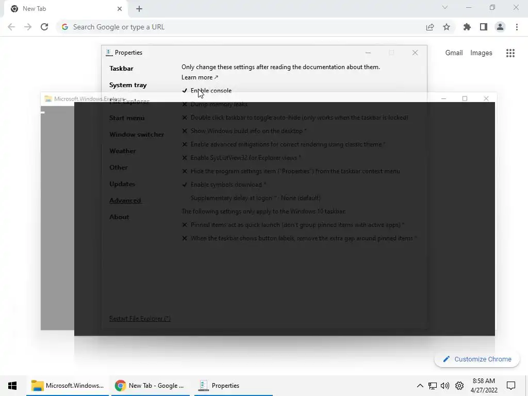Open the tab search chevron in Chrome

445,7
